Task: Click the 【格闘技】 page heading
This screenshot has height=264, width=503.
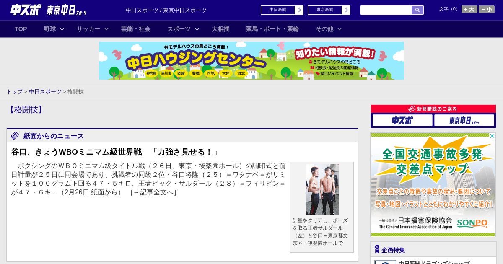Action: [26, 110]
